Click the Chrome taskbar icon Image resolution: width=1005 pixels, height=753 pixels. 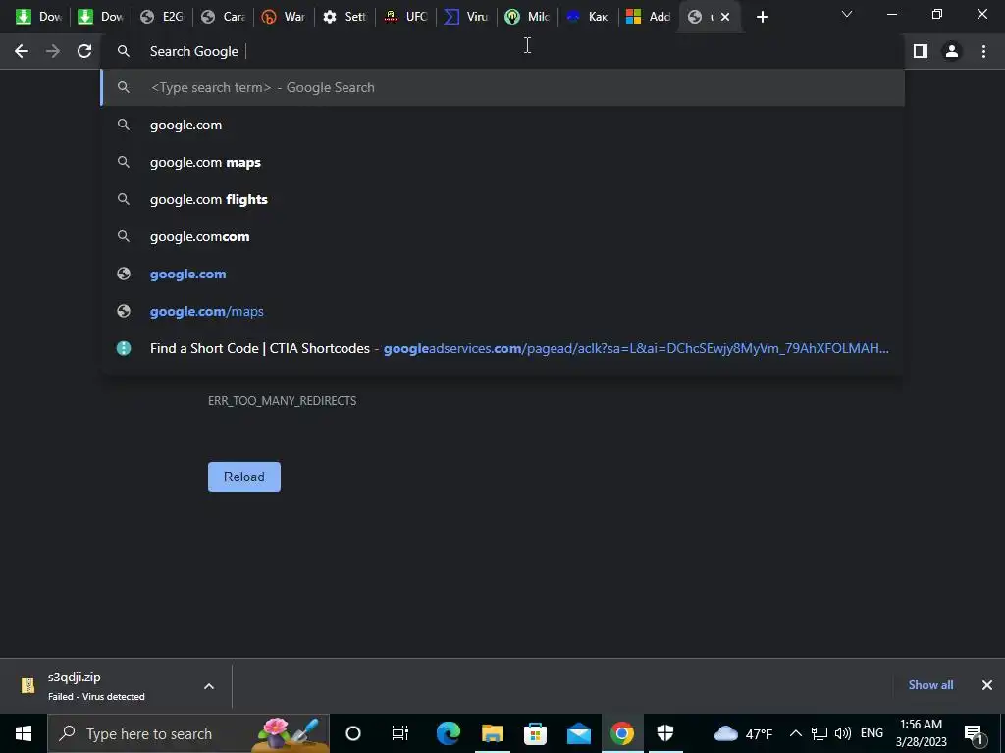621,733
